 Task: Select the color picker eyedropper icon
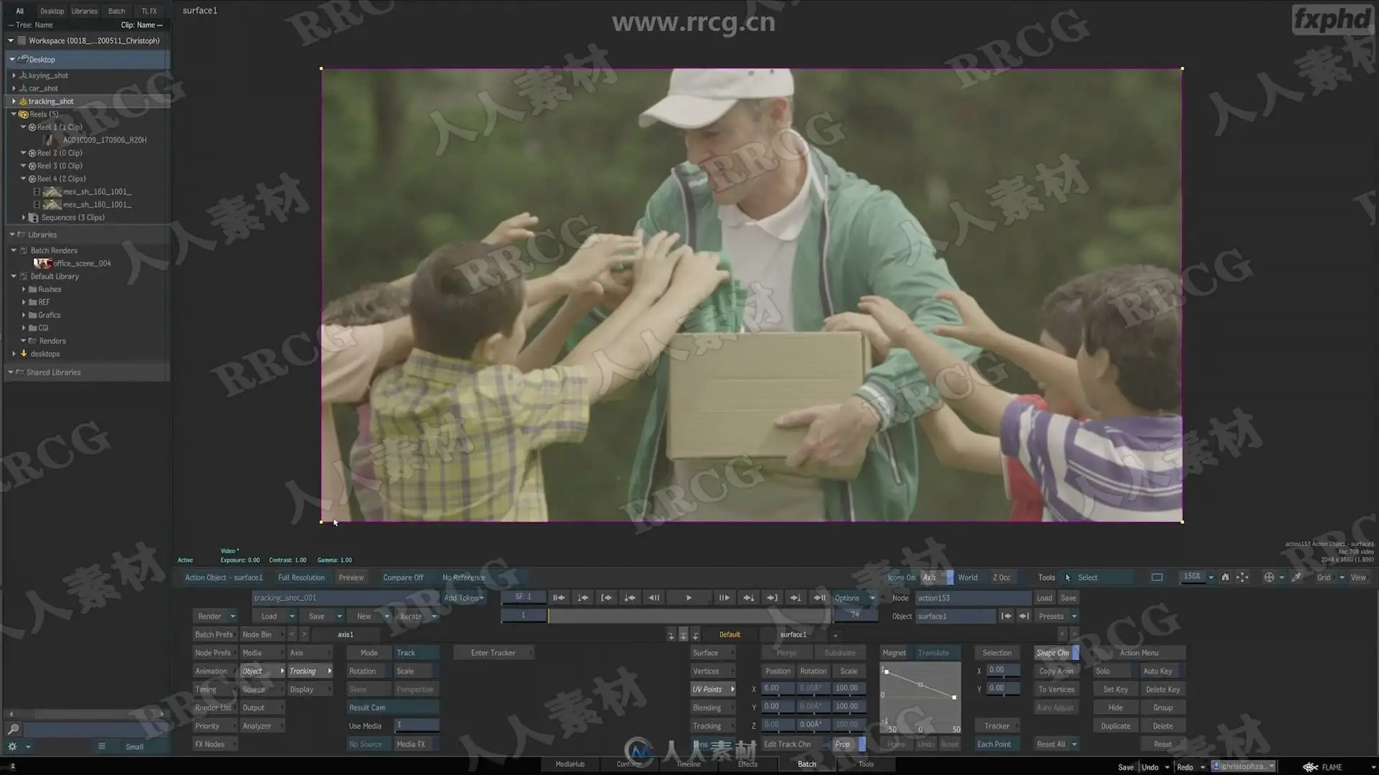click(x=1296, y=578)
